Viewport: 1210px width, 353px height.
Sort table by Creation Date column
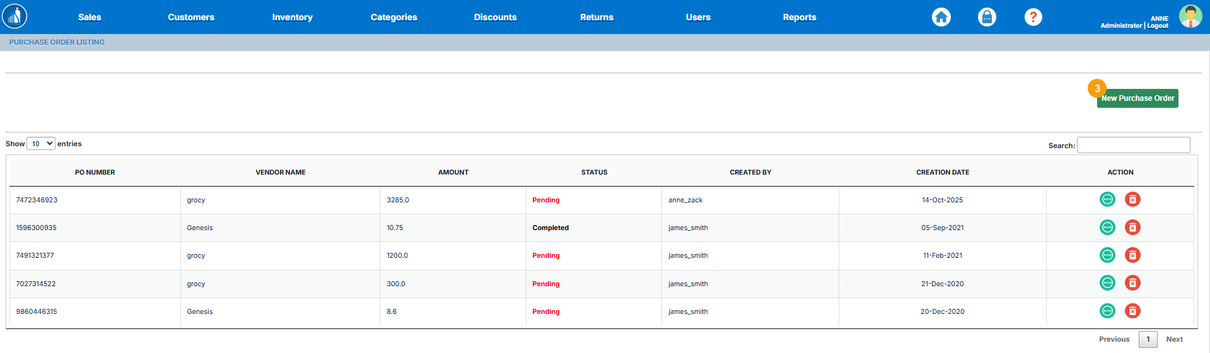tap(942, 172)
